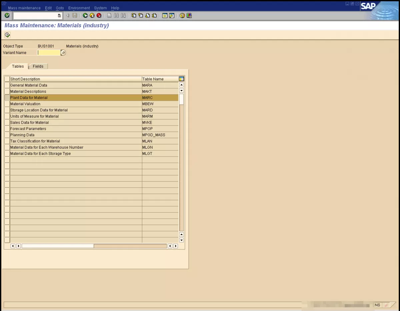Select row for Planning Data
Viewport: 400px width, 311px height.
(7, 135)
